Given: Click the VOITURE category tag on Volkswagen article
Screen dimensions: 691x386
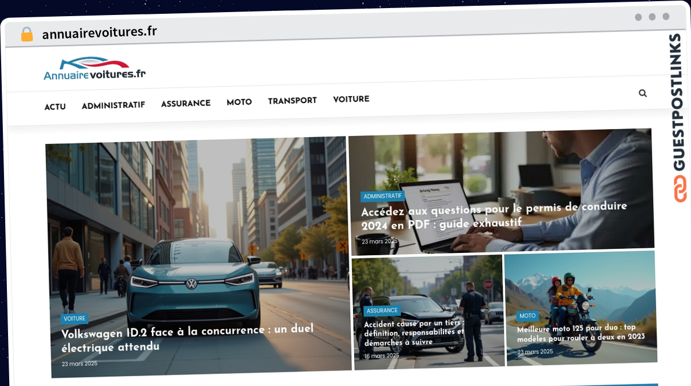Looking at the screenshot, I should tap(74, 319).
